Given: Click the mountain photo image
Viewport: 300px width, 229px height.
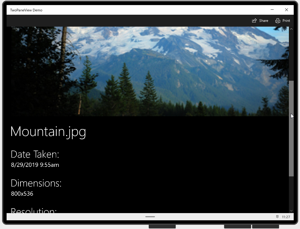Looking at the screenshot, I should pyautogui.click(x=150, y=71).
